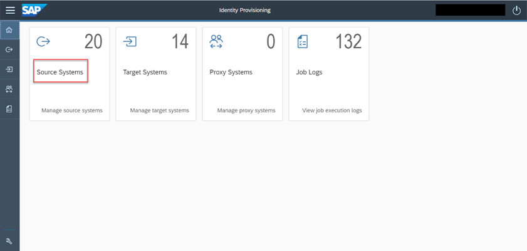Click the Source Systems tile arrow icon
Screen dimensions: 527x251
pyautogui.click(x=43, y=41)
